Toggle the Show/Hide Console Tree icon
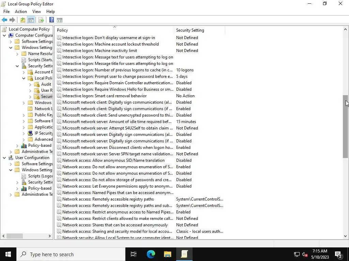Image resolution: width=349 pixels, height=261 pixels. 31,20
